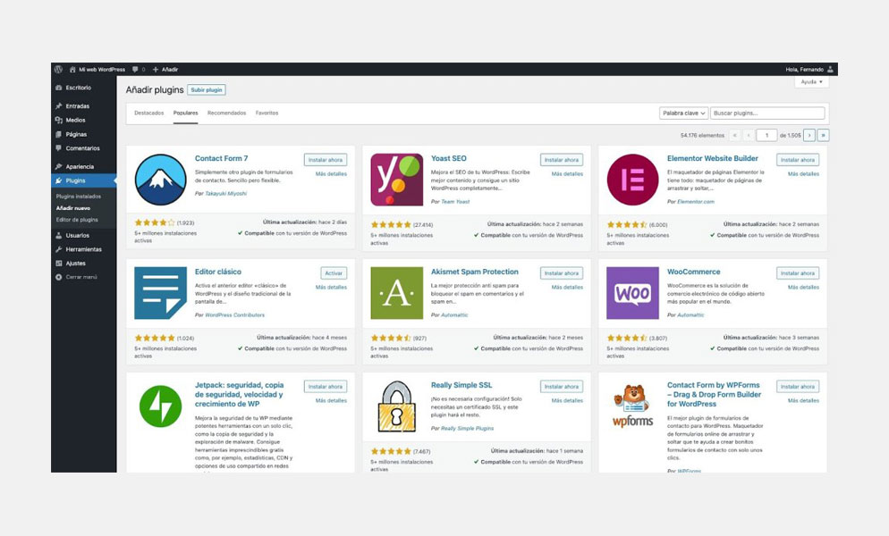
Task: Click the Really Simple SSL padlock icon
Action: [x=397, y=406]
